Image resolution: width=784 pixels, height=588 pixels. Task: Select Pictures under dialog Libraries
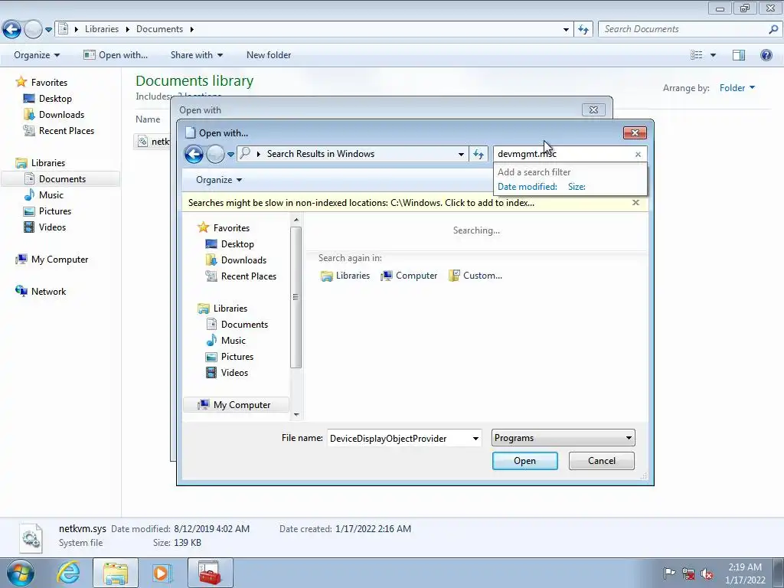pos(230,357)
